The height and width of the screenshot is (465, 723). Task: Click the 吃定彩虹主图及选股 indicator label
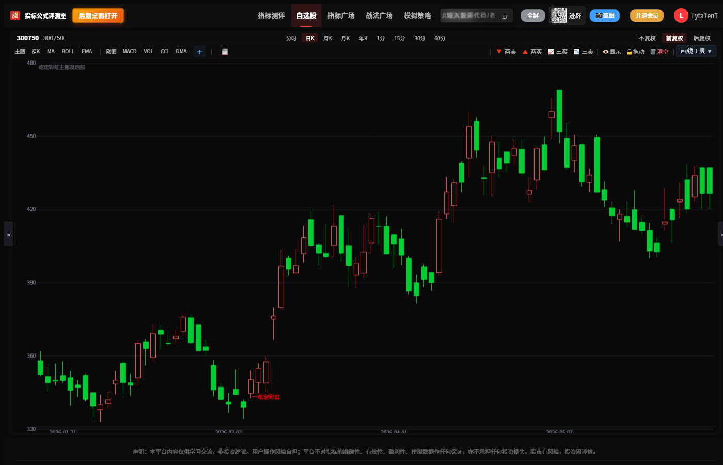click(62, 67)
